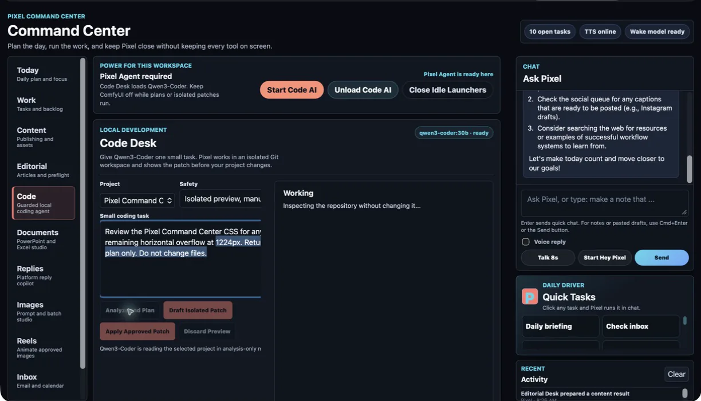Clear the Recent Activity list
This screenshot has height=401, width=701.
(x=676, y=374)
